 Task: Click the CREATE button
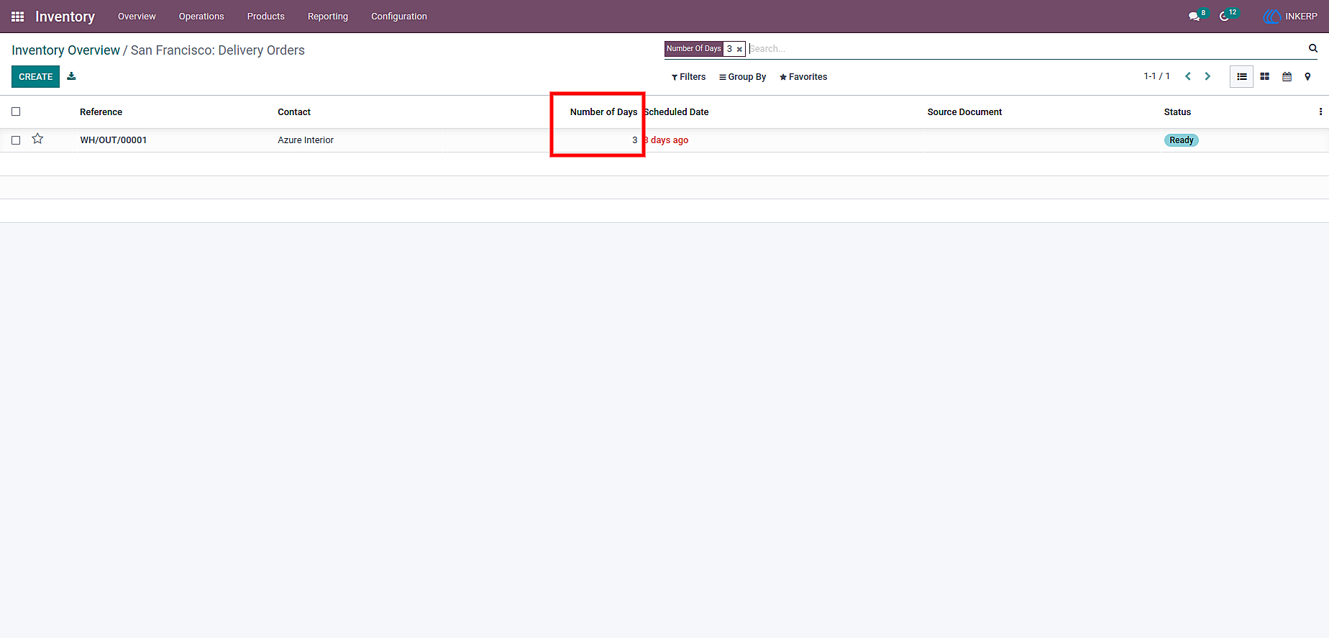click(x=35, y=76)
